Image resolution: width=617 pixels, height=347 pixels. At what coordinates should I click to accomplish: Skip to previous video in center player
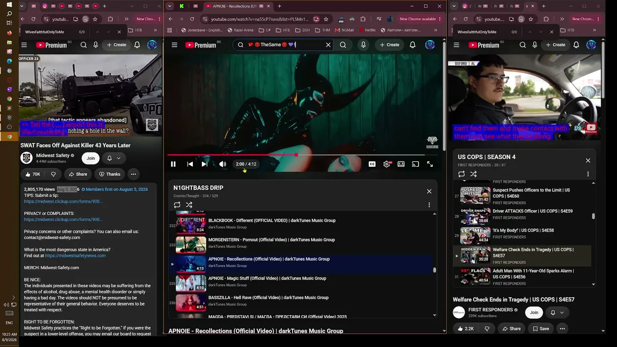pyautogui.click(x=190, y=164)
